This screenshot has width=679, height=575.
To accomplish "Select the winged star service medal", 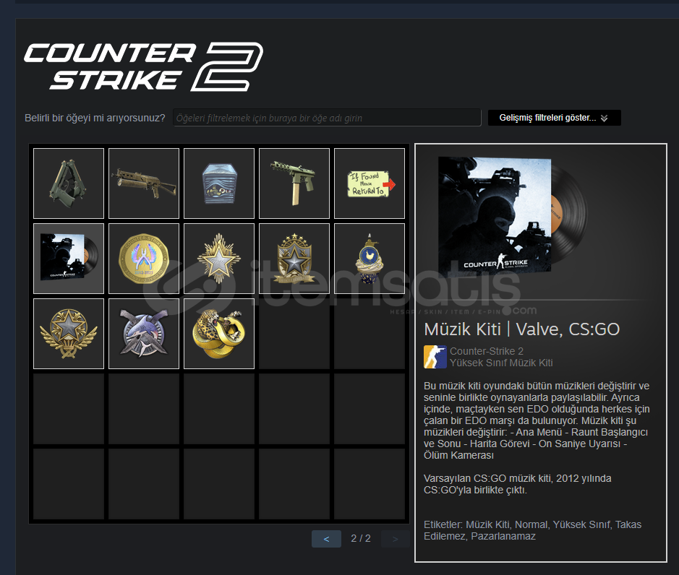I will coord(69,334).
